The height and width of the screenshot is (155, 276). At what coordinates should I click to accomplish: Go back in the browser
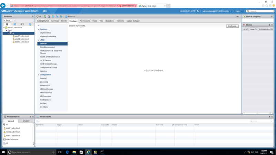[3, 6]
